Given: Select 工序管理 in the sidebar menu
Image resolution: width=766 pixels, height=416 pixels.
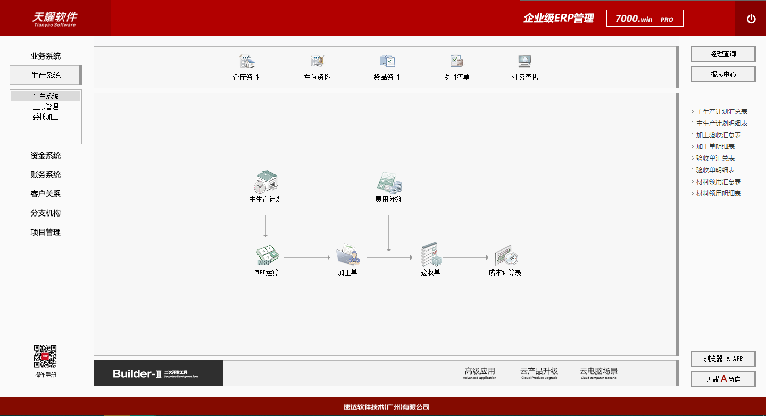Looking at the screenshot, I should coord(46,106).
